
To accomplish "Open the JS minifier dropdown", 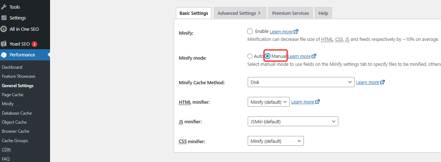I will (x=293, y=121).
